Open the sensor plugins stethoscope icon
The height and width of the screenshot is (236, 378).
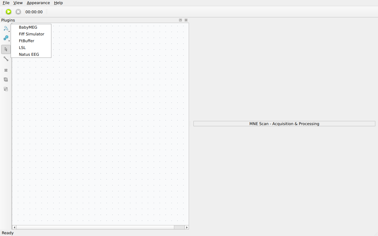pos(6,29)
